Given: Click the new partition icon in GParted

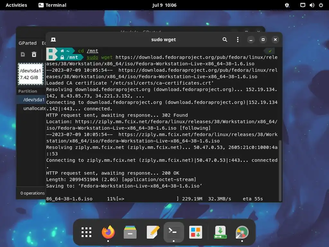Looking at the screenshot, I should pos(23,54).
